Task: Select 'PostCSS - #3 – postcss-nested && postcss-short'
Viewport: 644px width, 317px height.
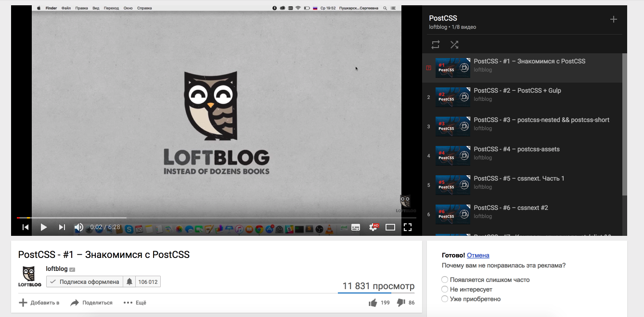Action: tap(541, 120)
